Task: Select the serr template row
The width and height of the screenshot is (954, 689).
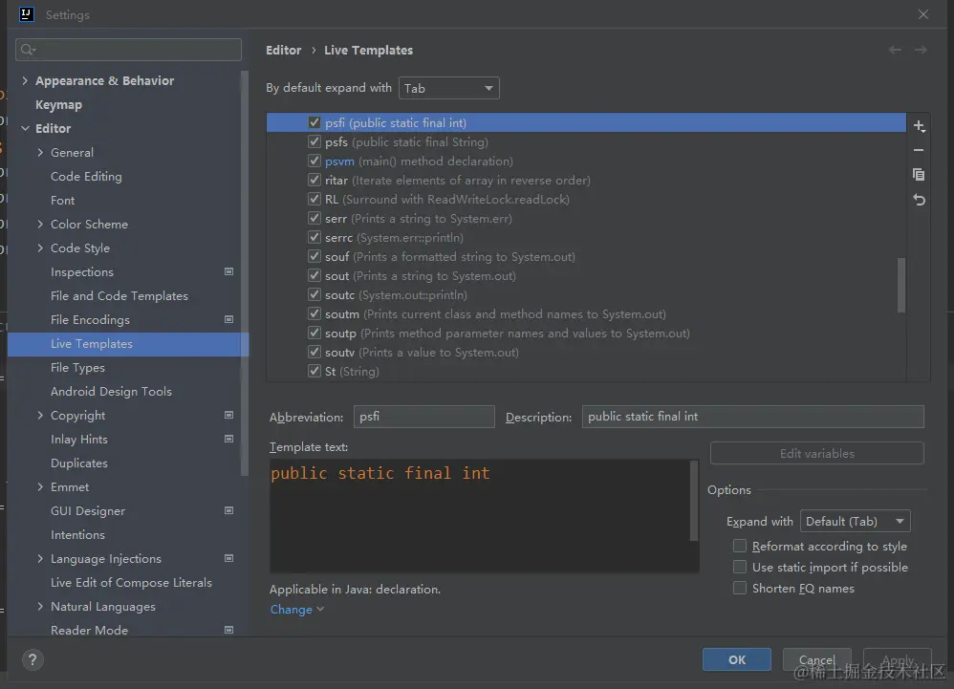Action: [586, 218]
